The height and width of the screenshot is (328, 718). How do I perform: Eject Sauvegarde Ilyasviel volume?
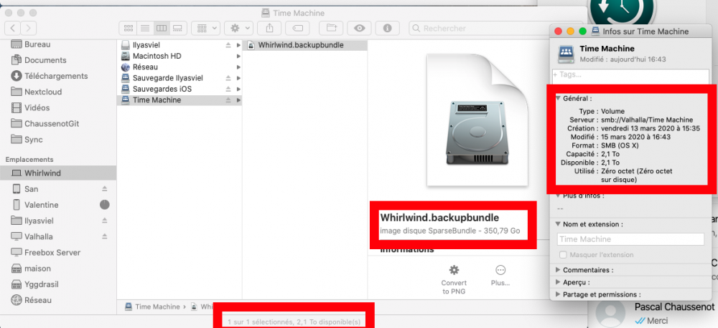click(228, 78)
